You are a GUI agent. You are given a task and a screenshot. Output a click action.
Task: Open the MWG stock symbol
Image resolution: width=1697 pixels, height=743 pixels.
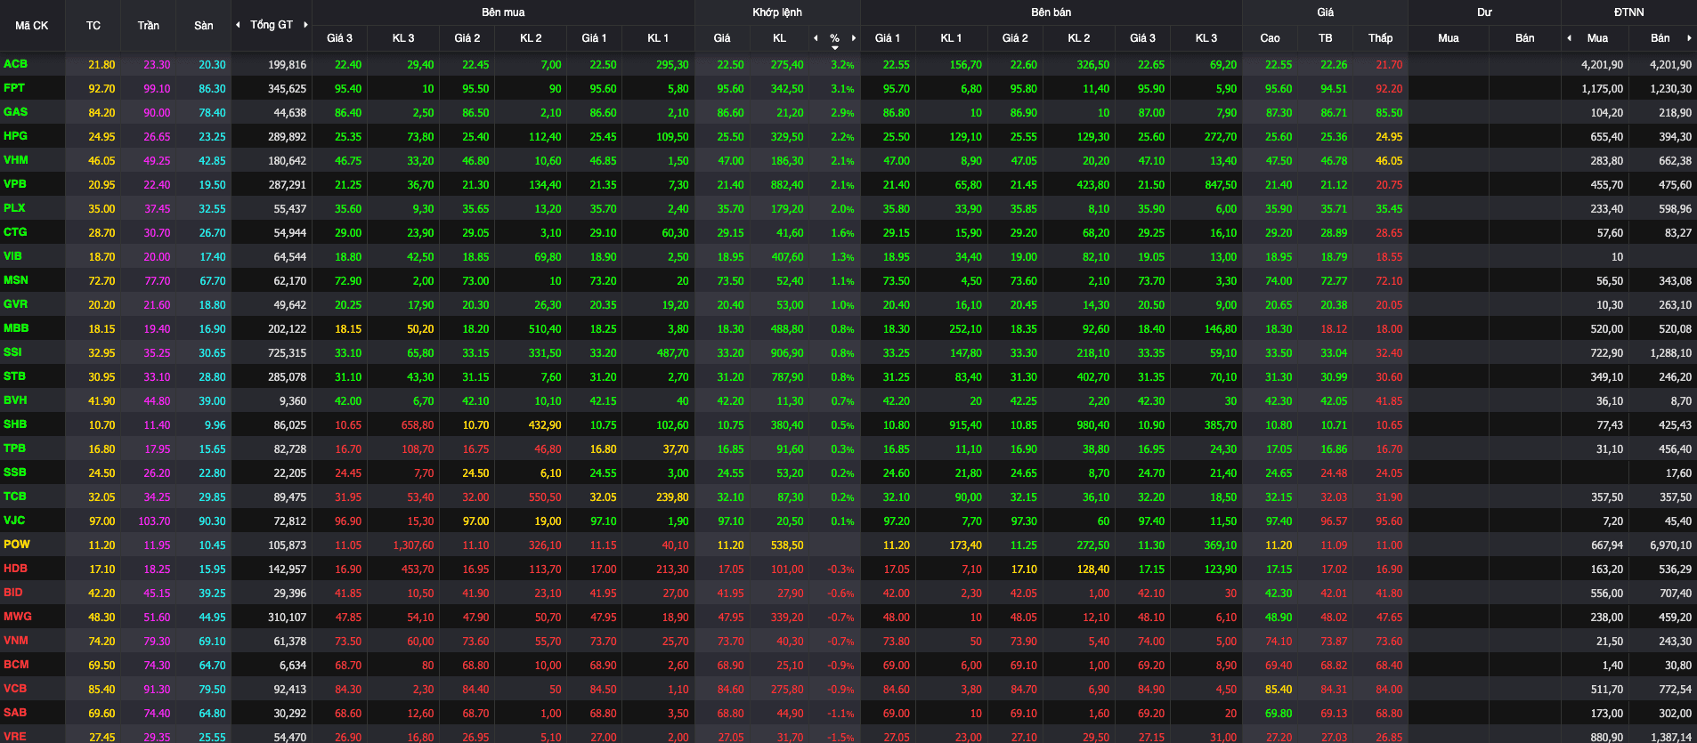pos(18,617)
